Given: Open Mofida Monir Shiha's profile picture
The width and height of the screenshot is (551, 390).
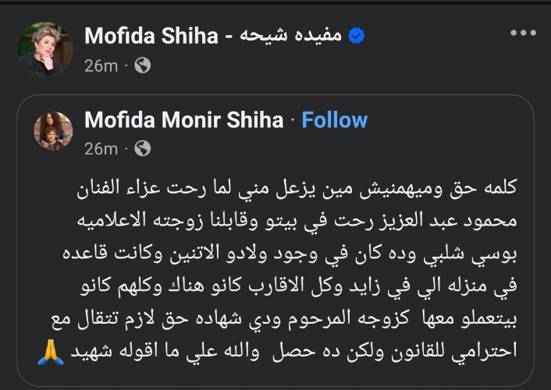Looking at the screenshot, I should pyautogui.click(x=53, y=130).
